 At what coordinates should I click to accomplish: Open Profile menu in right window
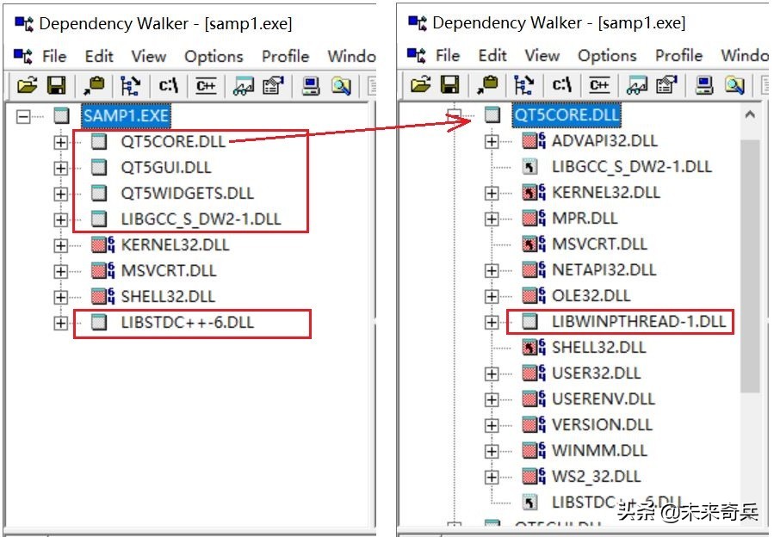678,55
